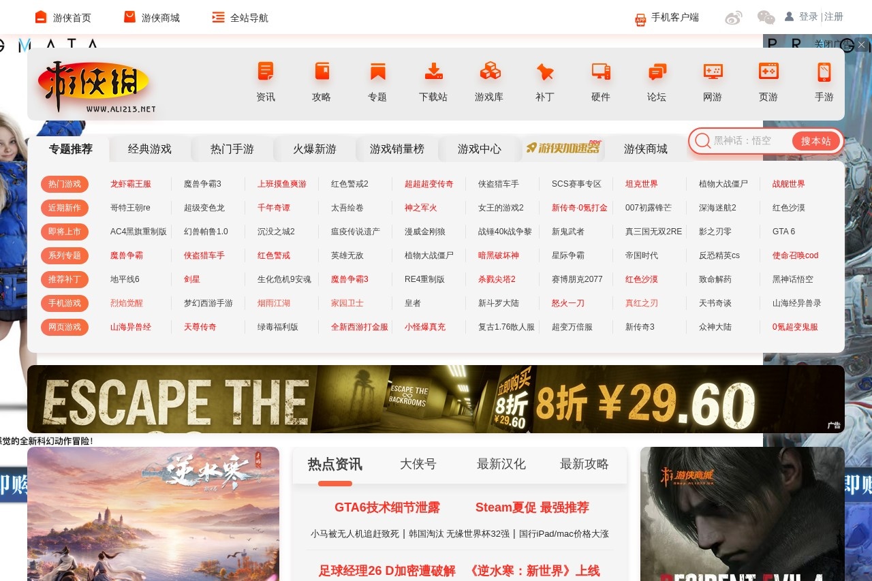Select the 热点资讯 news tab
The image size is (872, 581).
pyautogui.click(x=335, y=465)
